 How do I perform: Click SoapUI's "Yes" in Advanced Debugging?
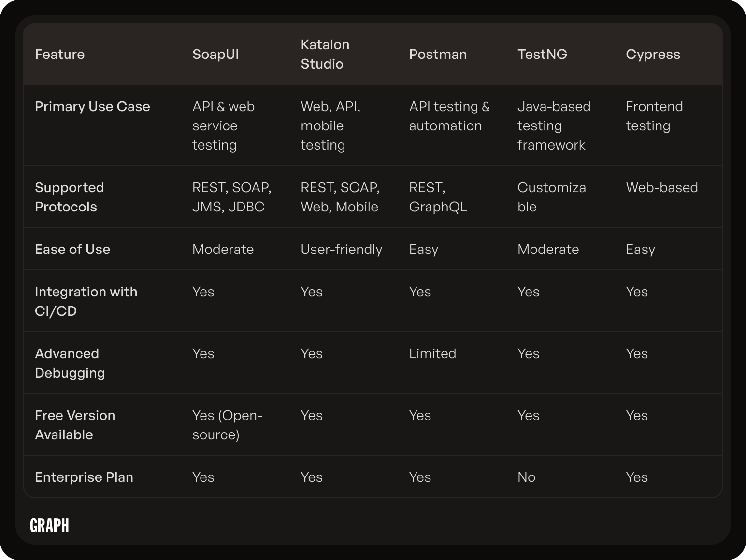click(x=203, y=353)
